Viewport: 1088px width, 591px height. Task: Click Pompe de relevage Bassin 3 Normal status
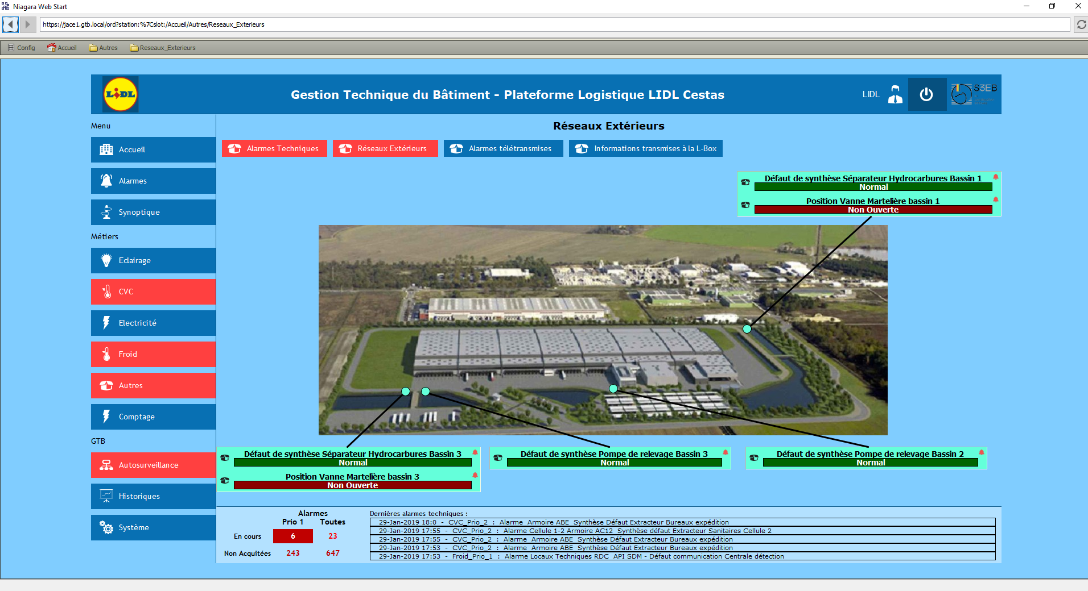coord(615,463)
